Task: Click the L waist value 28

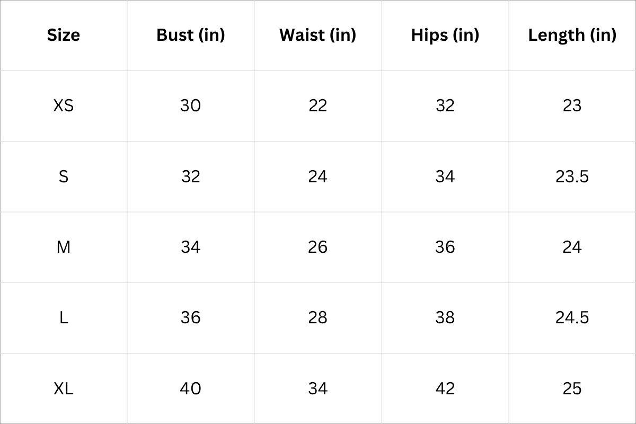Action: point(317,318)
